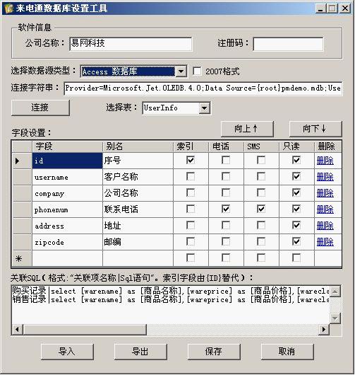Click the SQL box scroll-down arrow

[x=335, y=318]
